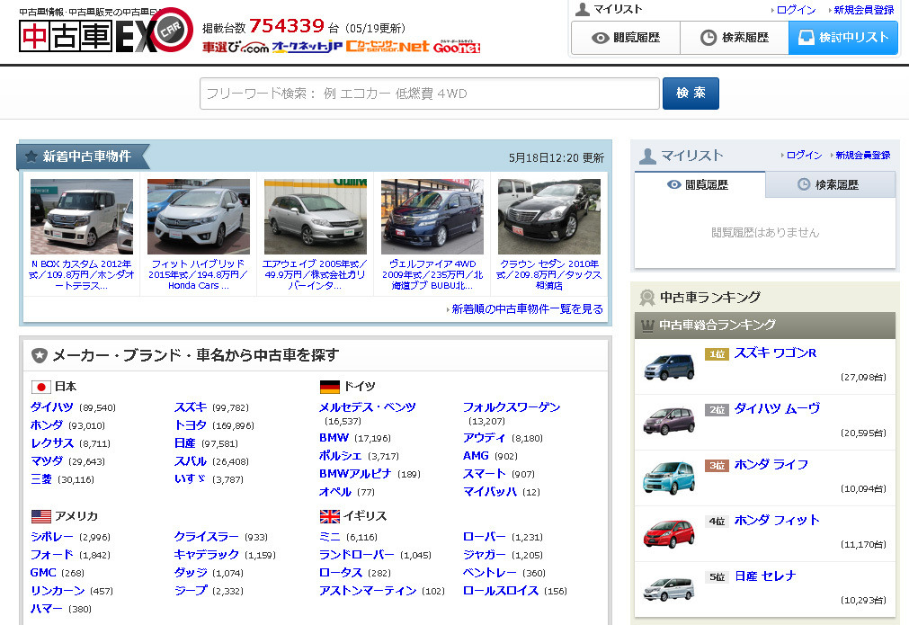Browse ジープ used cars
This screenshot has height=625, width=909.
[x=191, y=591]
